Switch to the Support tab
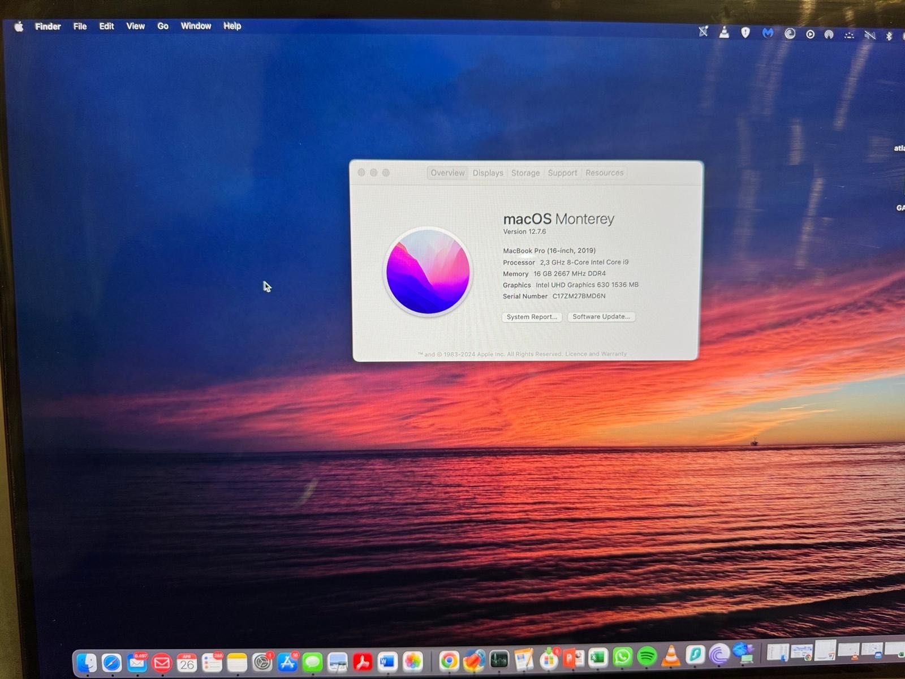Image resolution: width=905 pixels, height=679 pixels. point(562,173)
